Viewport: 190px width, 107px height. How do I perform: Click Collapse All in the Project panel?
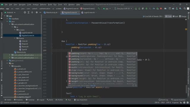click(32, 12)
